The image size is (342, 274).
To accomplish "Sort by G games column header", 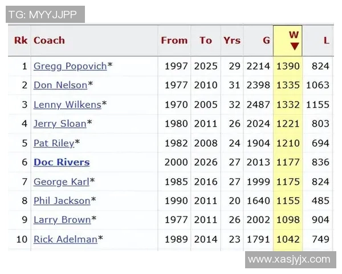I will tap(266, 41).
